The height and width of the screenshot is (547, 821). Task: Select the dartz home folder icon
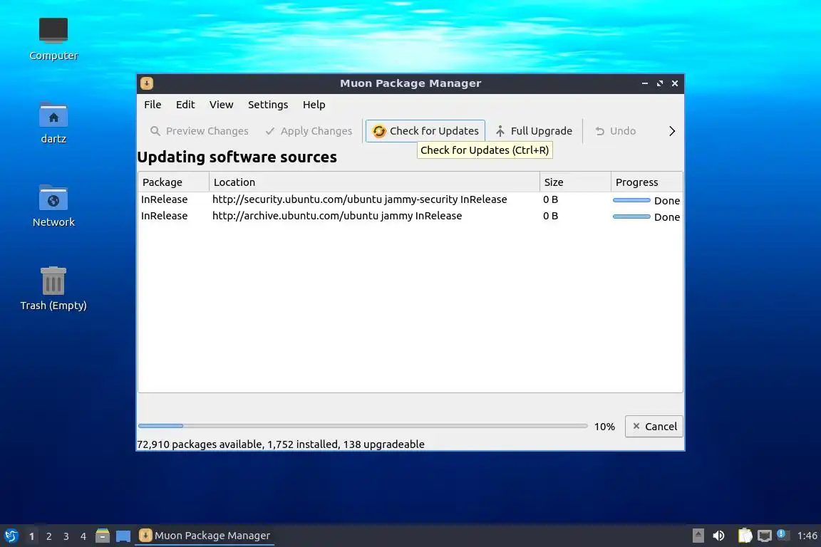pyautogui.click(x=53, y=123)
